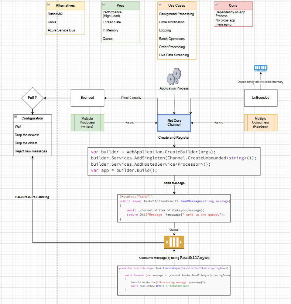Select the 'Full ?' decision diamond
The height and width of the screenshot is (304, 291).
click(x=32, y=98)
